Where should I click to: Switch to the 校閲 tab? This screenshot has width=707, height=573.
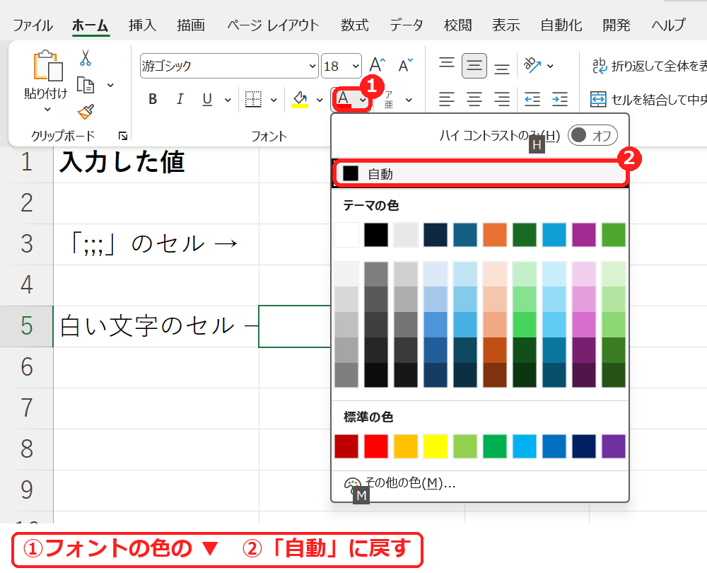click(x=457, y=25)
